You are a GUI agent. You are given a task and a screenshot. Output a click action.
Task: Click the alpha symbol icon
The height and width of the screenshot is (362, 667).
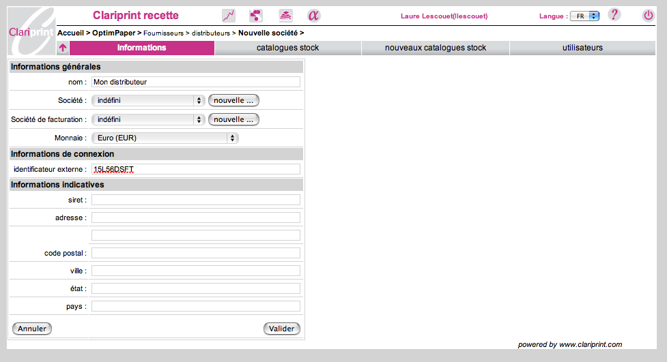click(313, 16)
